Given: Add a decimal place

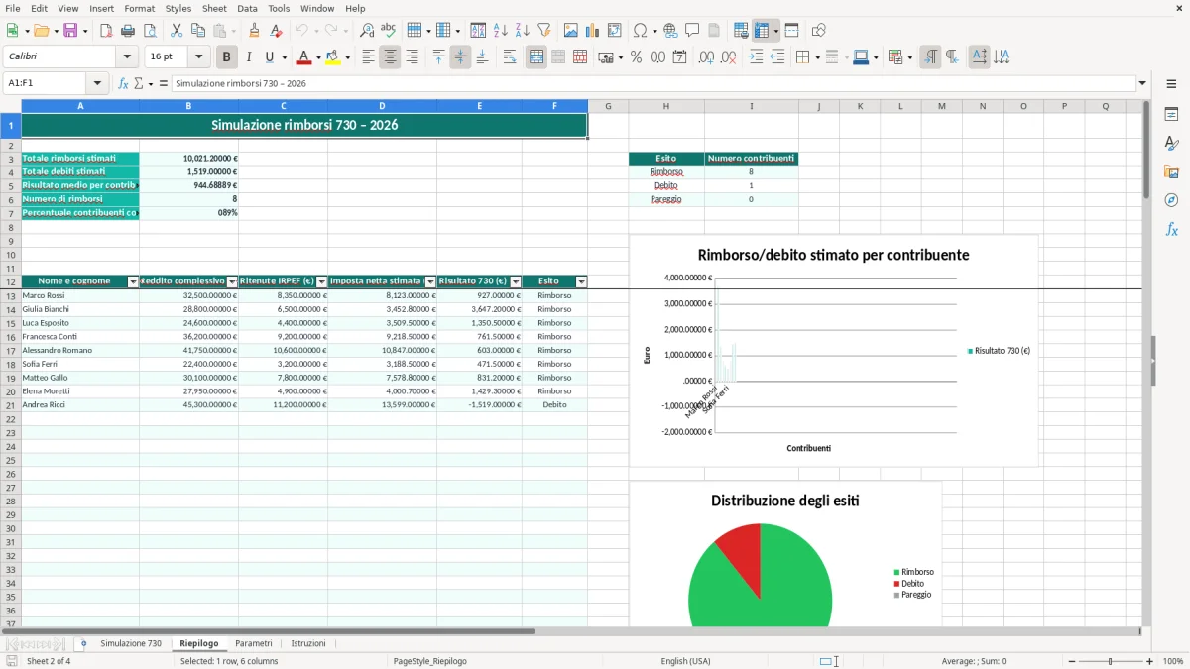Looking at the screenshot, I should [706, 57].
